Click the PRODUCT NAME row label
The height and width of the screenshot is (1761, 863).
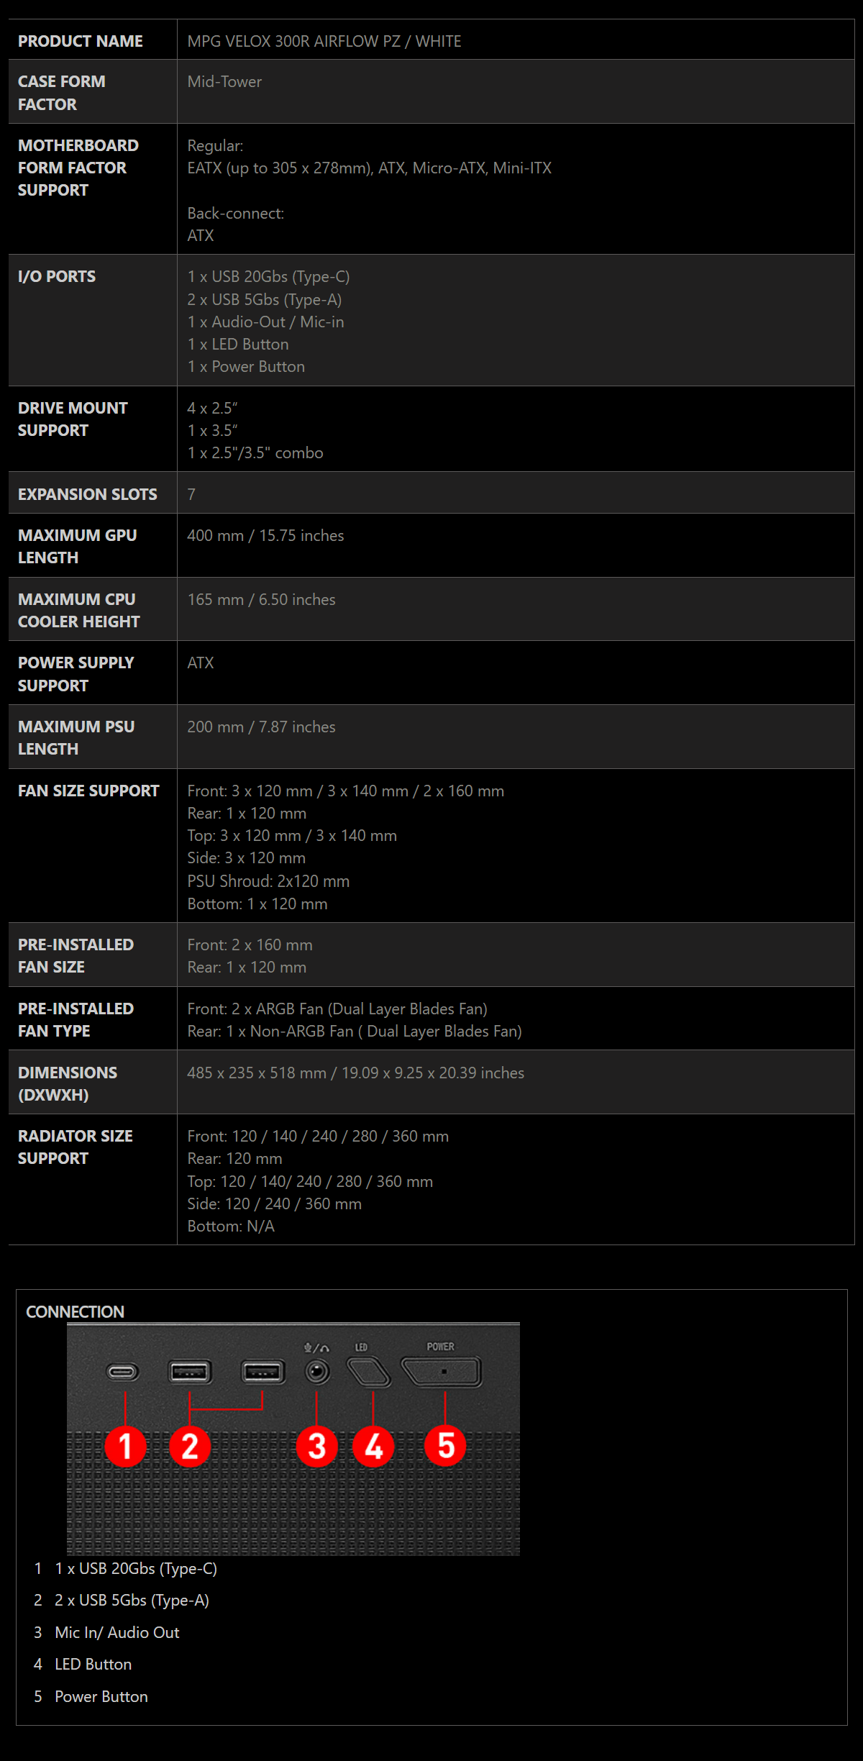tap(81, 41)
